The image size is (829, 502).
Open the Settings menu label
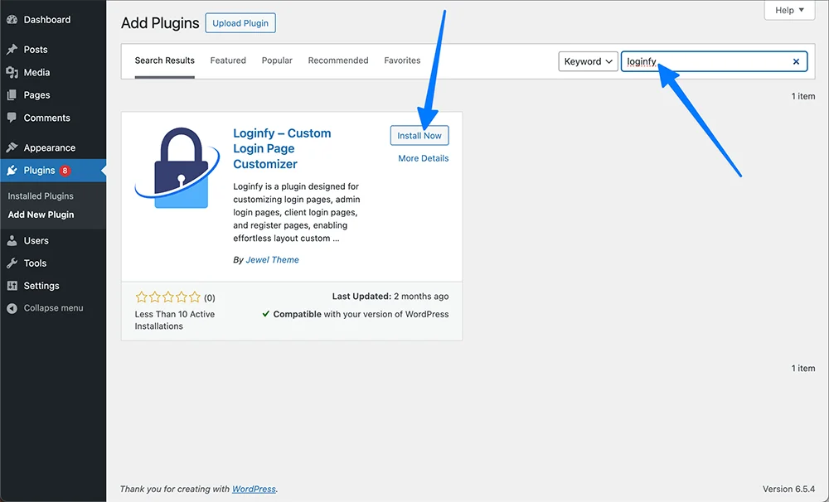(x=41, y=286)
